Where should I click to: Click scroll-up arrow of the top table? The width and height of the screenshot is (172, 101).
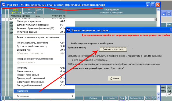coord(158,10)
